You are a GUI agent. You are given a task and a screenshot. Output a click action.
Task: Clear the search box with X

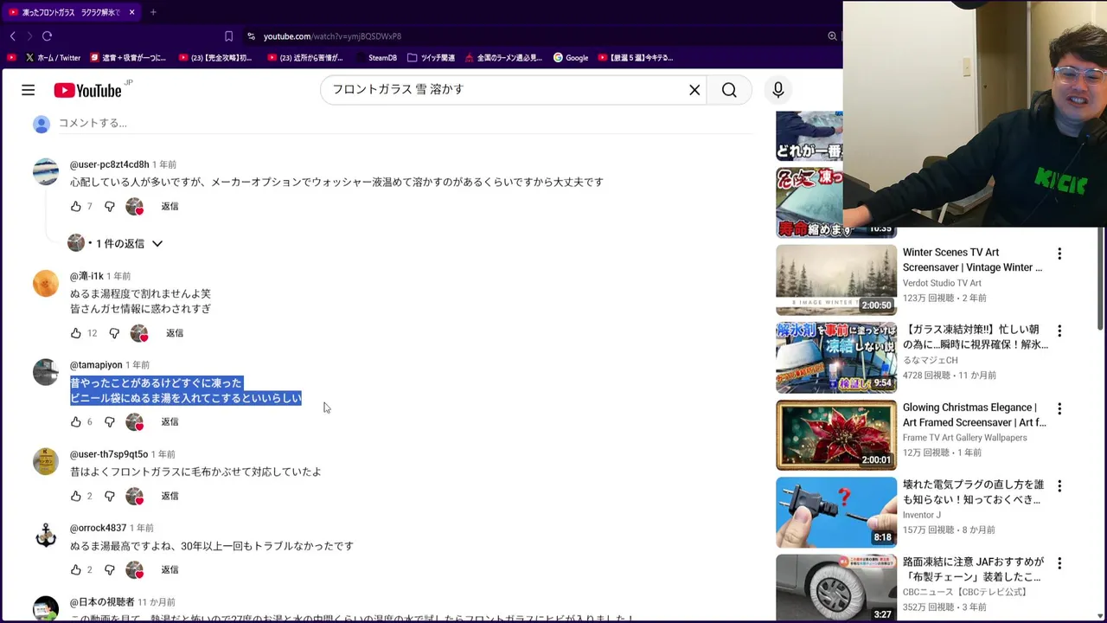pyautogui.click(x=694, y=90)
